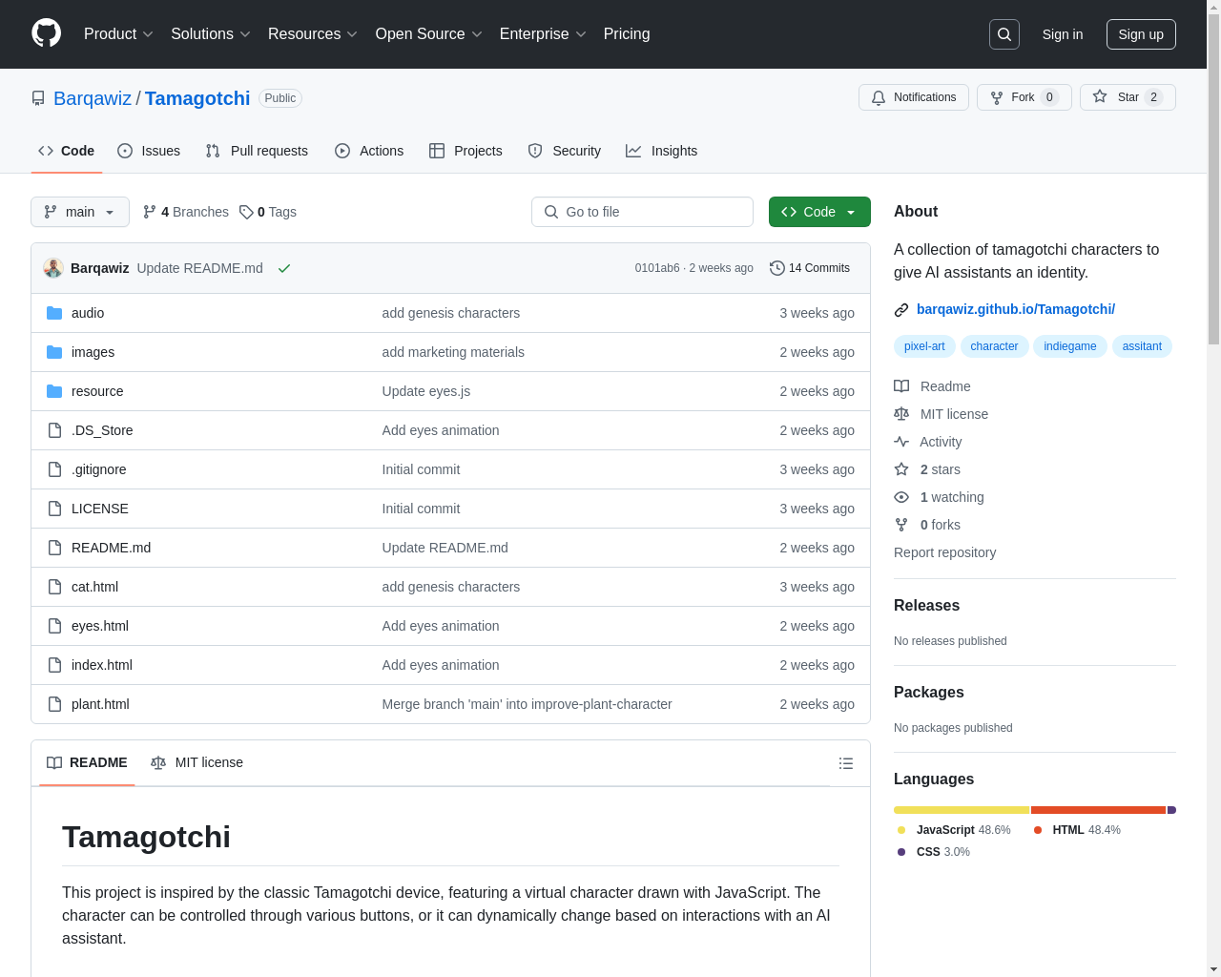Select the assitant topic tag
The image size is (1221, 977).
pyautogui.click(x=1142, y=346)
